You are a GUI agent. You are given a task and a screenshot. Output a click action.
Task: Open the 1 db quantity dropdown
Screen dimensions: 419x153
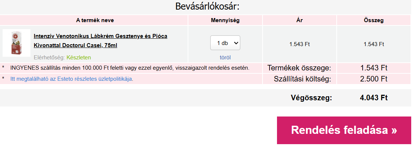point(225,43)
